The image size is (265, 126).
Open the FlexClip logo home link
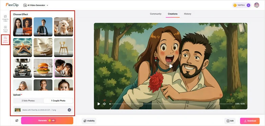coord(12,5)
